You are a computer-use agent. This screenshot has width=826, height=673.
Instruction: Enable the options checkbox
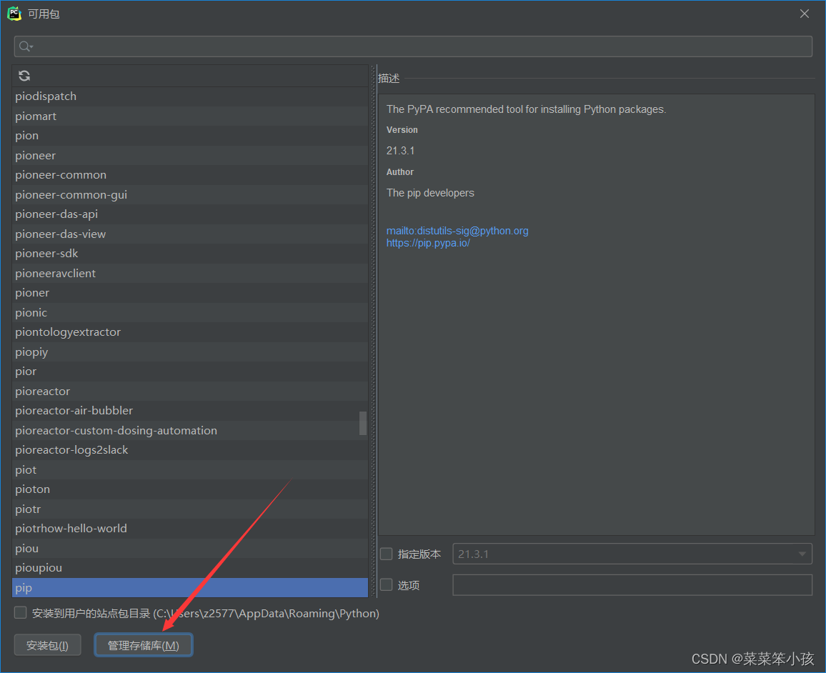[x=386, y=584]
